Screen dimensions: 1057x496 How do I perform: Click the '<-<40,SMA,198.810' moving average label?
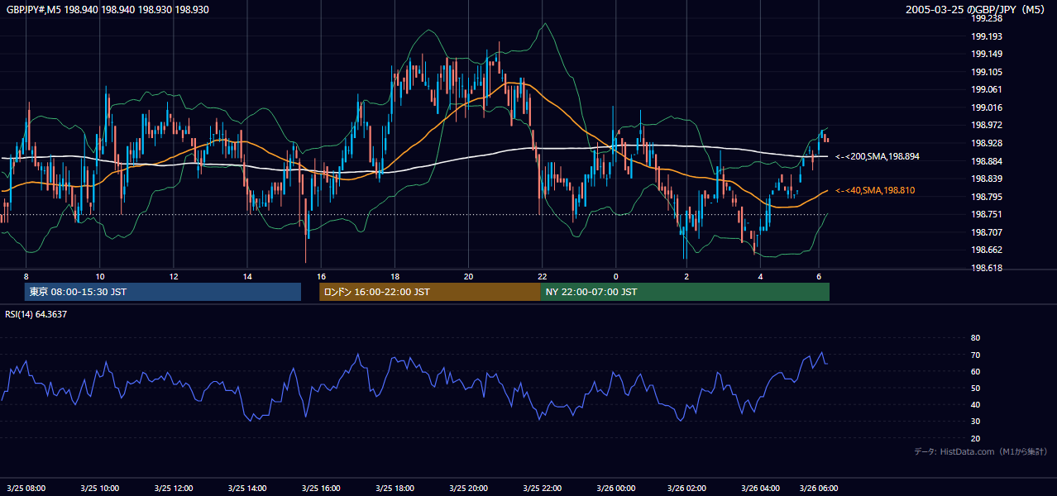tap(875, 190)
